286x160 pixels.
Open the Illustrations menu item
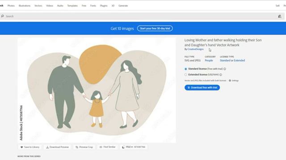[25, 6]
